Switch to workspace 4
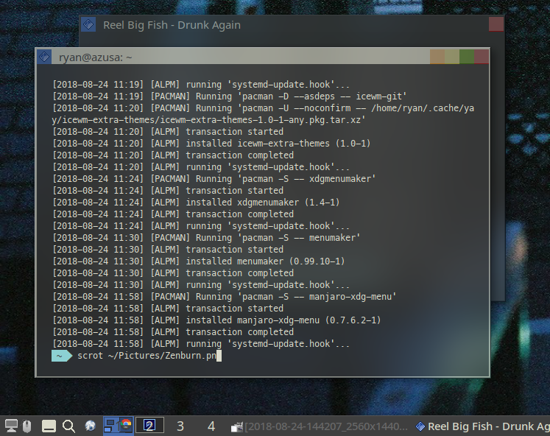550x436 pixels. pyautogui.click(x=211, y=426)
